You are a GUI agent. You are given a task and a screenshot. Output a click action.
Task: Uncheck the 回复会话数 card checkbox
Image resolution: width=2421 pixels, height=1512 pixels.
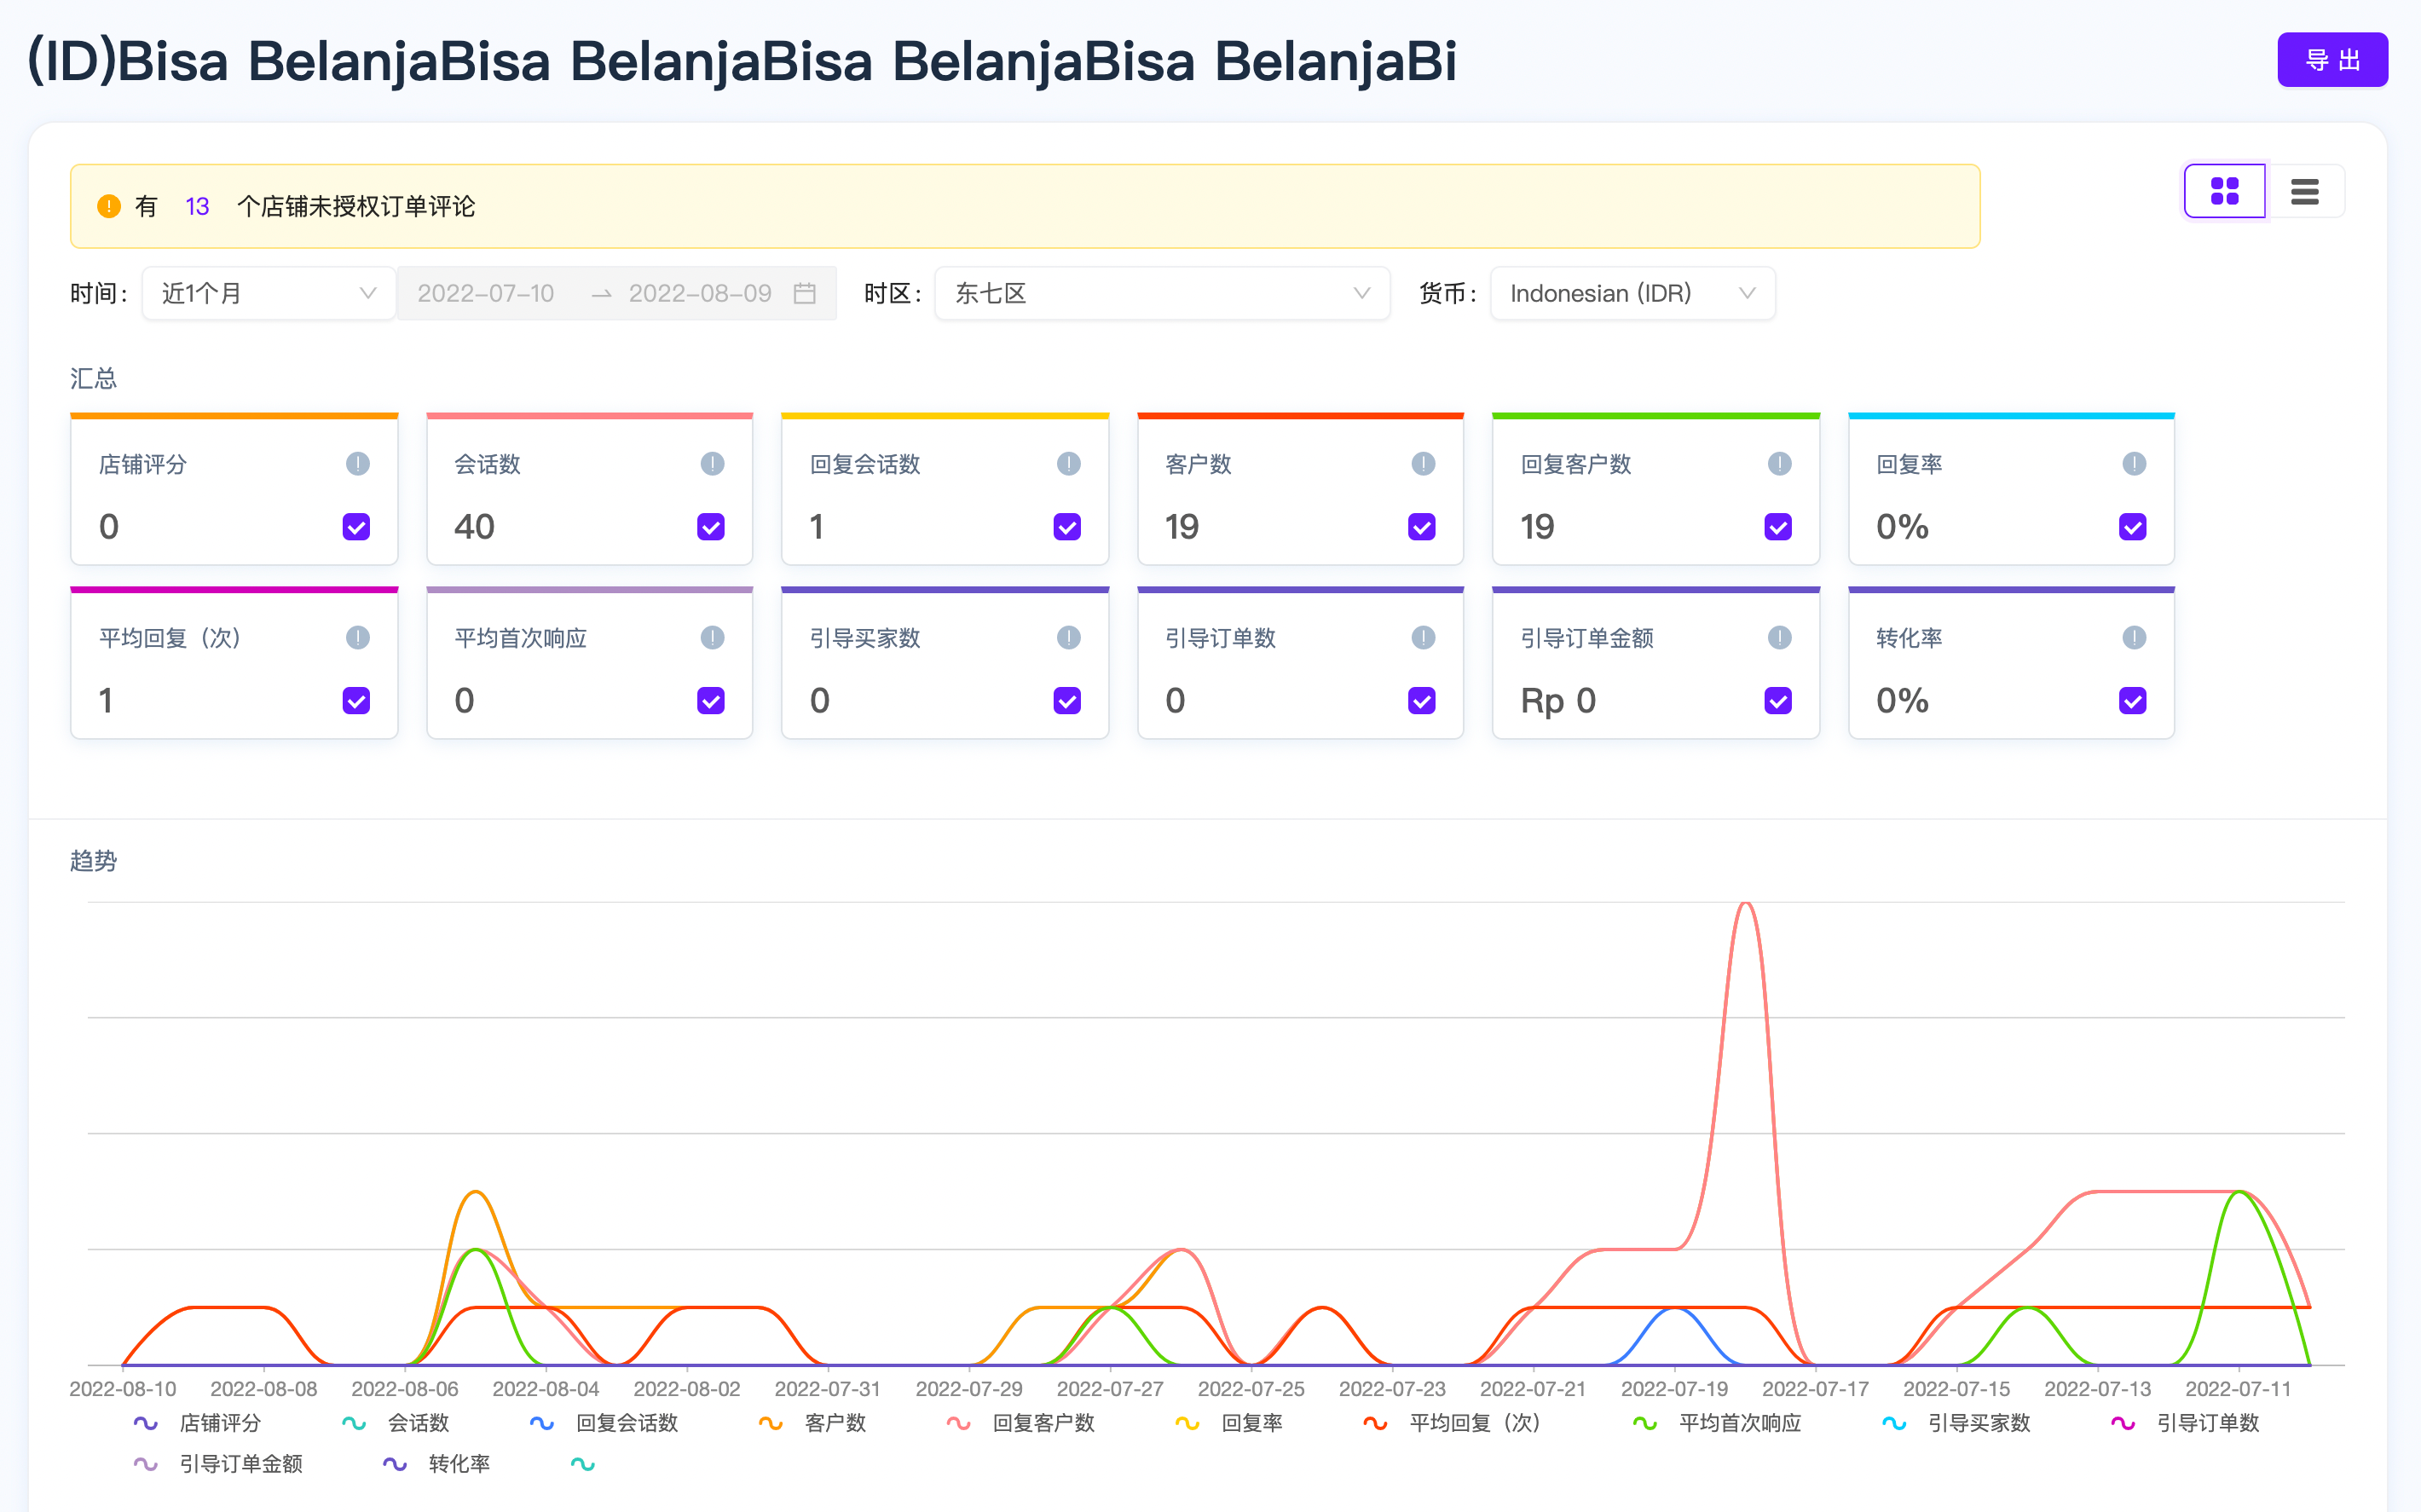1067,527
